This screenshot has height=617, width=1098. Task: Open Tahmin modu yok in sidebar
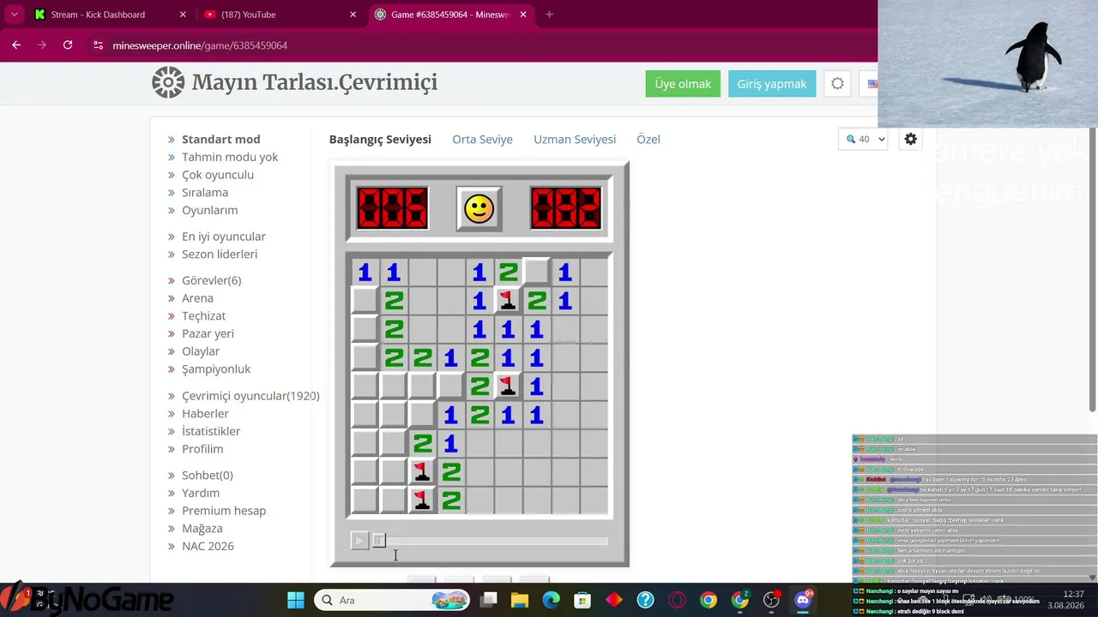(230, 157)
